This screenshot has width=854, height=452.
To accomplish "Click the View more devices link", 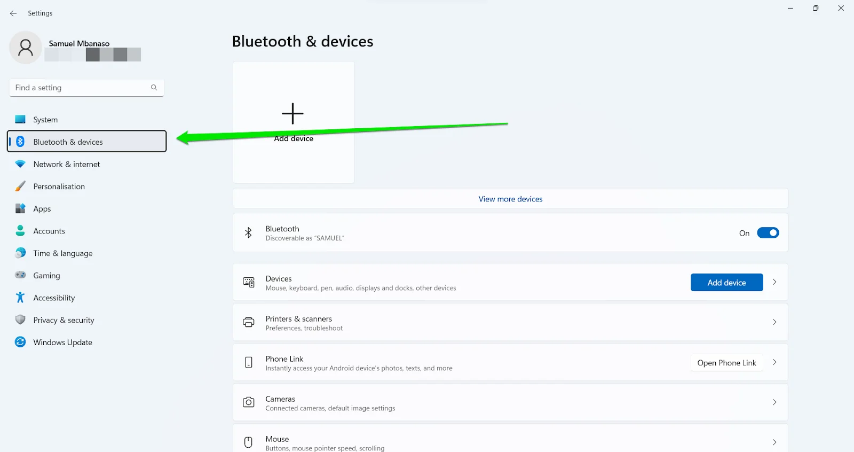I will [x=510, y=199].
